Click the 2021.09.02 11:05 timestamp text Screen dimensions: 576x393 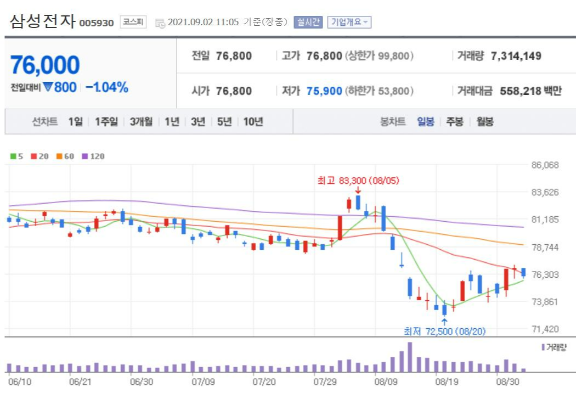(203, 22)
